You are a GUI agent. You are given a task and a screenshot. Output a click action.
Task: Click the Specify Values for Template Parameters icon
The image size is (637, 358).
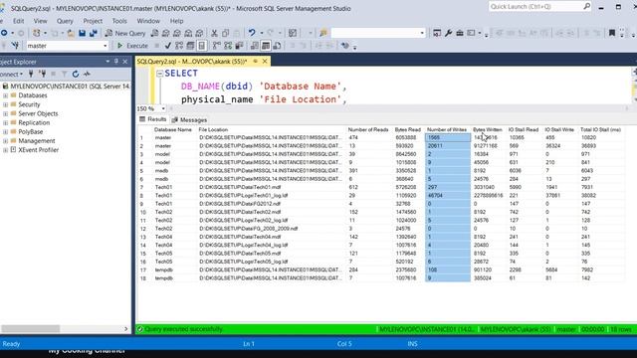(345, 46)
